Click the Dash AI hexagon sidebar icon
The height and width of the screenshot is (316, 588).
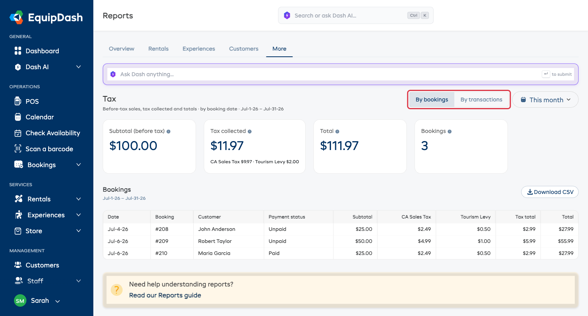click(x=18, y=67)
